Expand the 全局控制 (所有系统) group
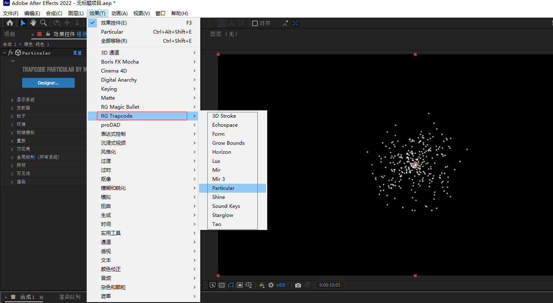The height and width of the screenshot is (303, 553). (12, 157)
